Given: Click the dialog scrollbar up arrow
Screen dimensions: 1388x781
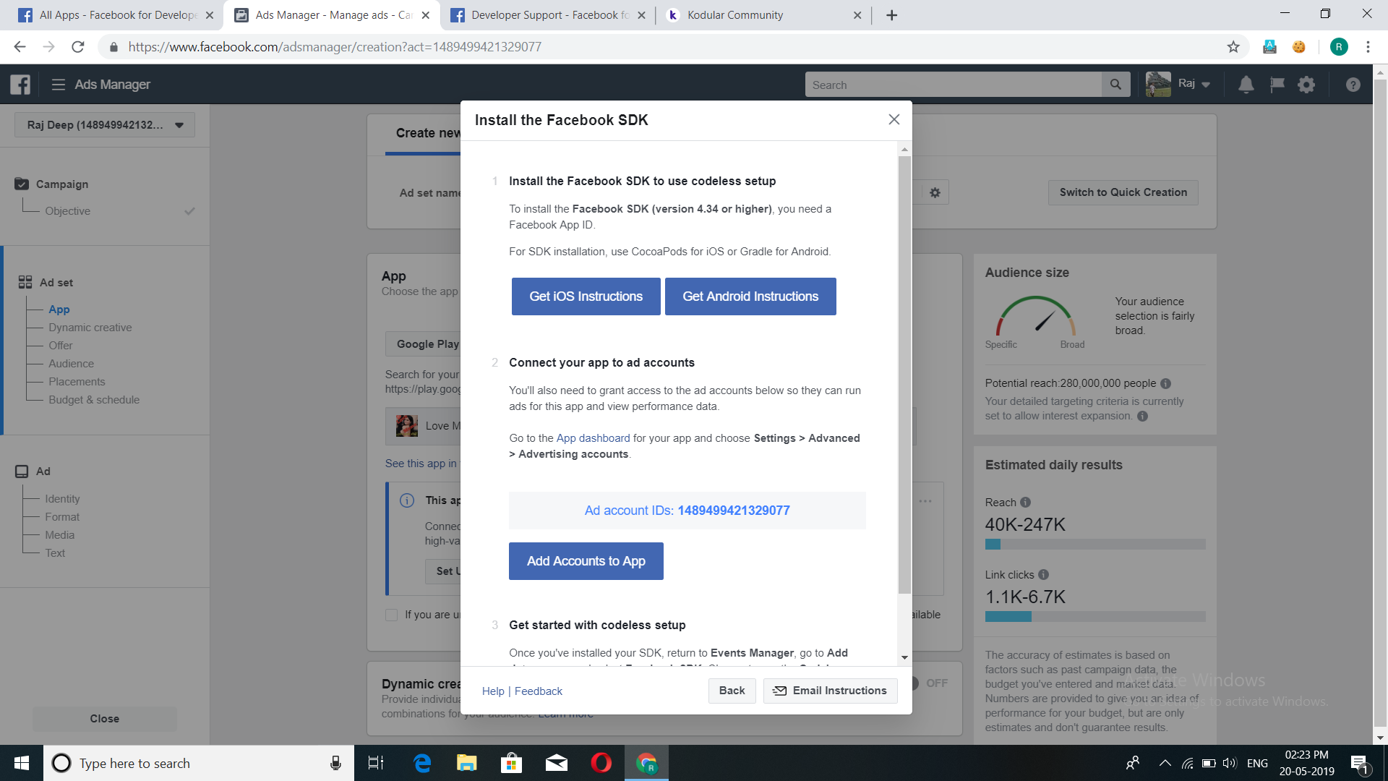Looking at the screenshot, I should tap(904, 150).
